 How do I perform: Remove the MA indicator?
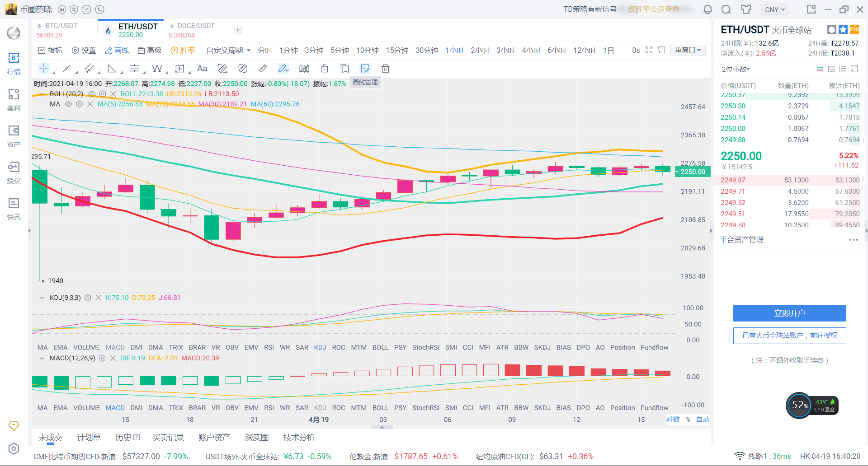(x=90, y=104)
